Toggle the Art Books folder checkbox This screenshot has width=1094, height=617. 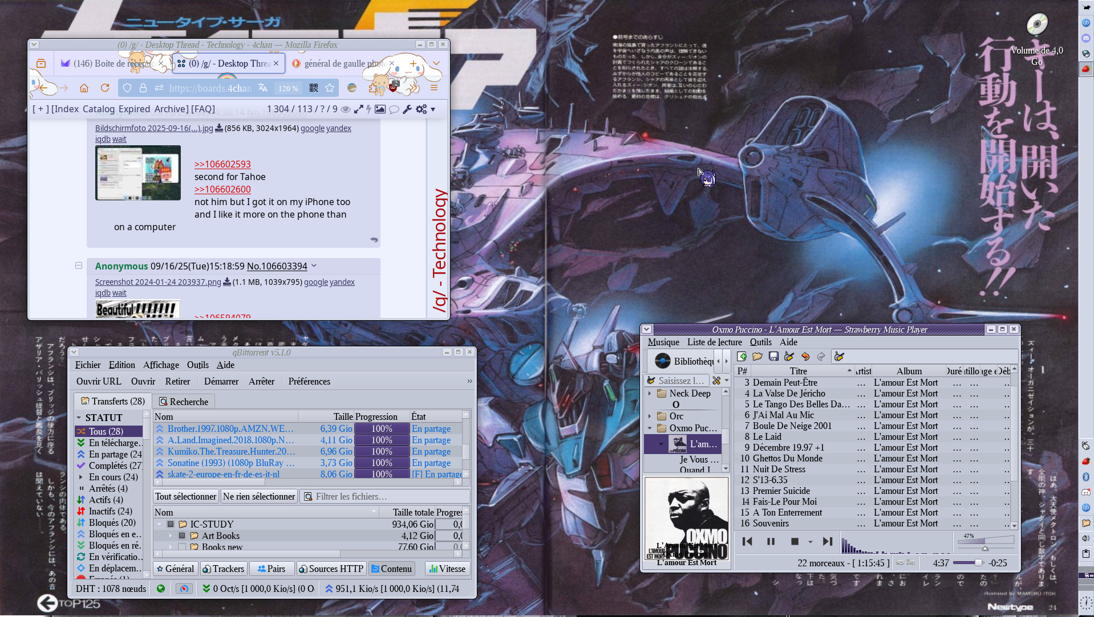[182, 536]
